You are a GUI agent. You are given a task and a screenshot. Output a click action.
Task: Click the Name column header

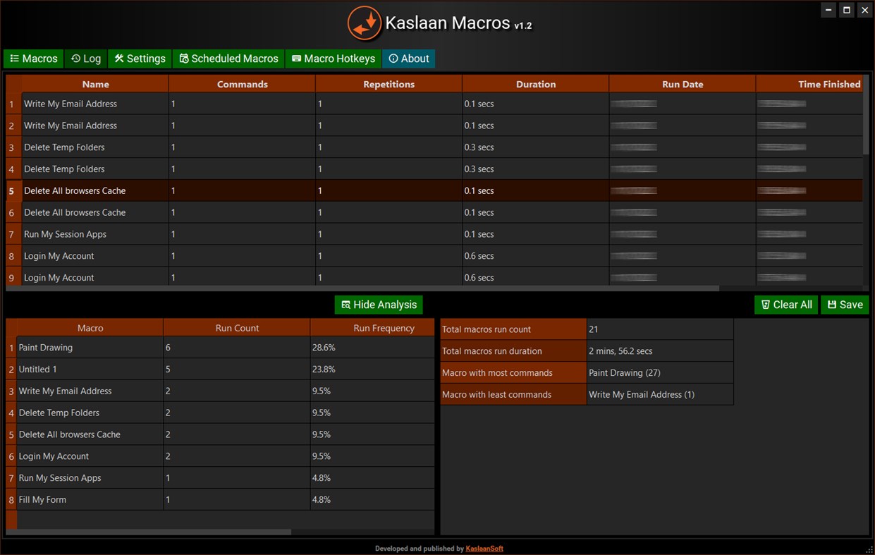[95, 84]
